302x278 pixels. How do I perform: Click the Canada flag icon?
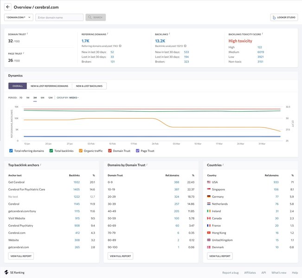click(x=209, y=218)
